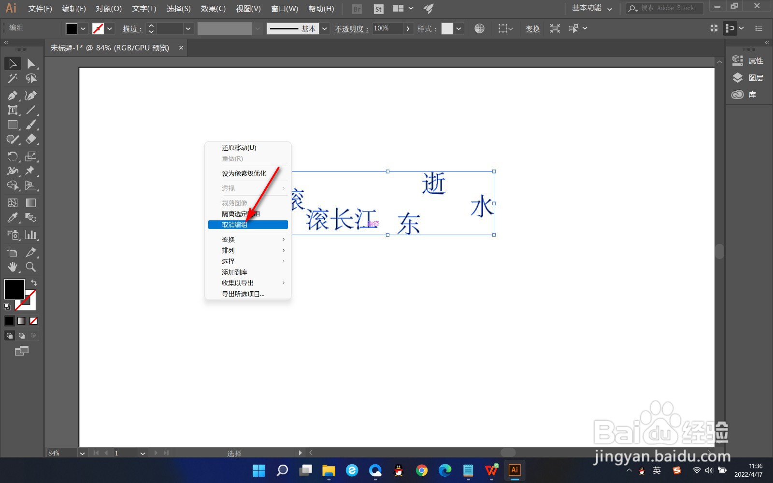Open the Libraries panel
This screenshot has width=773, height=483.
click(x=744, y=95)
